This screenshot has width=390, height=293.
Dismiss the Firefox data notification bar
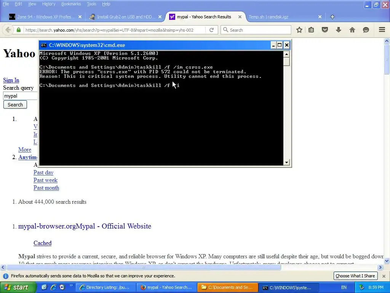(384, 276)
